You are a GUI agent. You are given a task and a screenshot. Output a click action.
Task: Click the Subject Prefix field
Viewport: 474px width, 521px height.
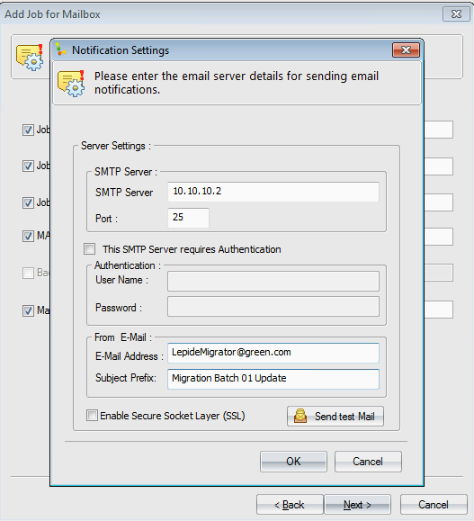coord(273,379)
